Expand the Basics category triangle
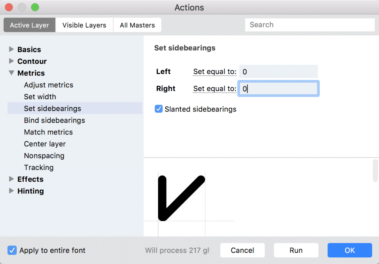This screenshot has height=264, width=379. (x=11, y=49)
